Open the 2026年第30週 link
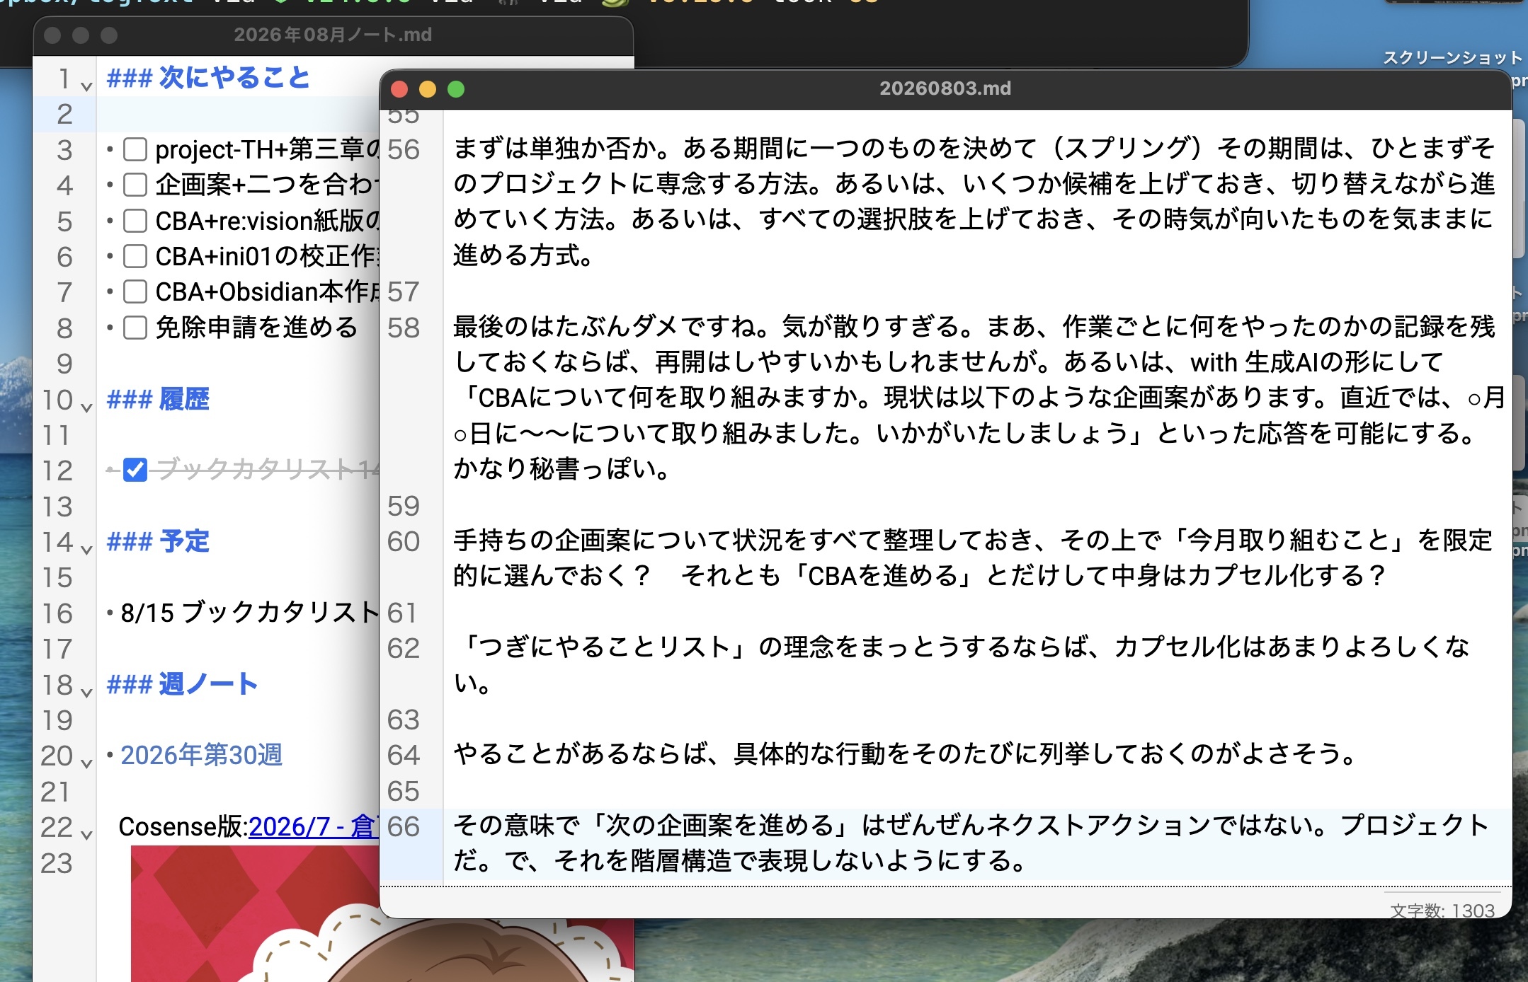Image resolution: width=1528 pixels, height=982 pixels. (201, 755)
